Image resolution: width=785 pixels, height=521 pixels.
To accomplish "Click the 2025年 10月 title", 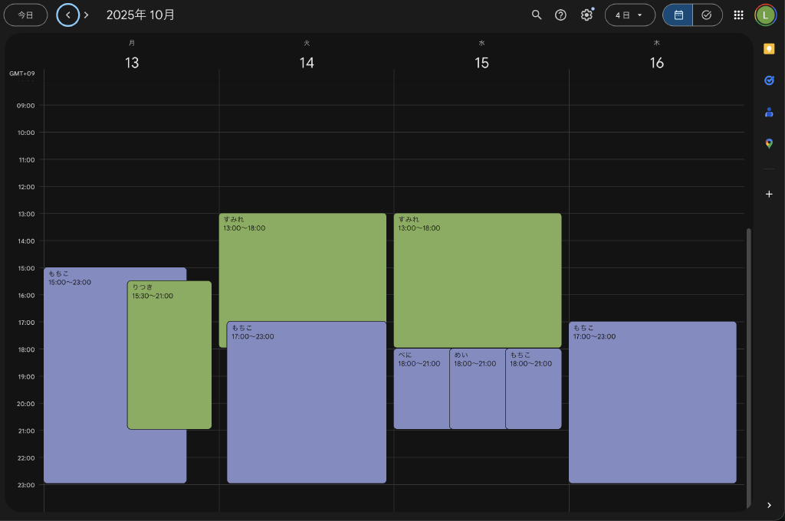I will 141,15.
